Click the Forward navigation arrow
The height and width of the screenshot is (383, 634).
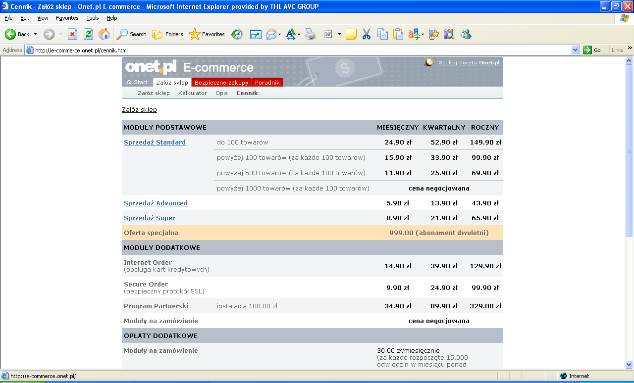point(49,34)
